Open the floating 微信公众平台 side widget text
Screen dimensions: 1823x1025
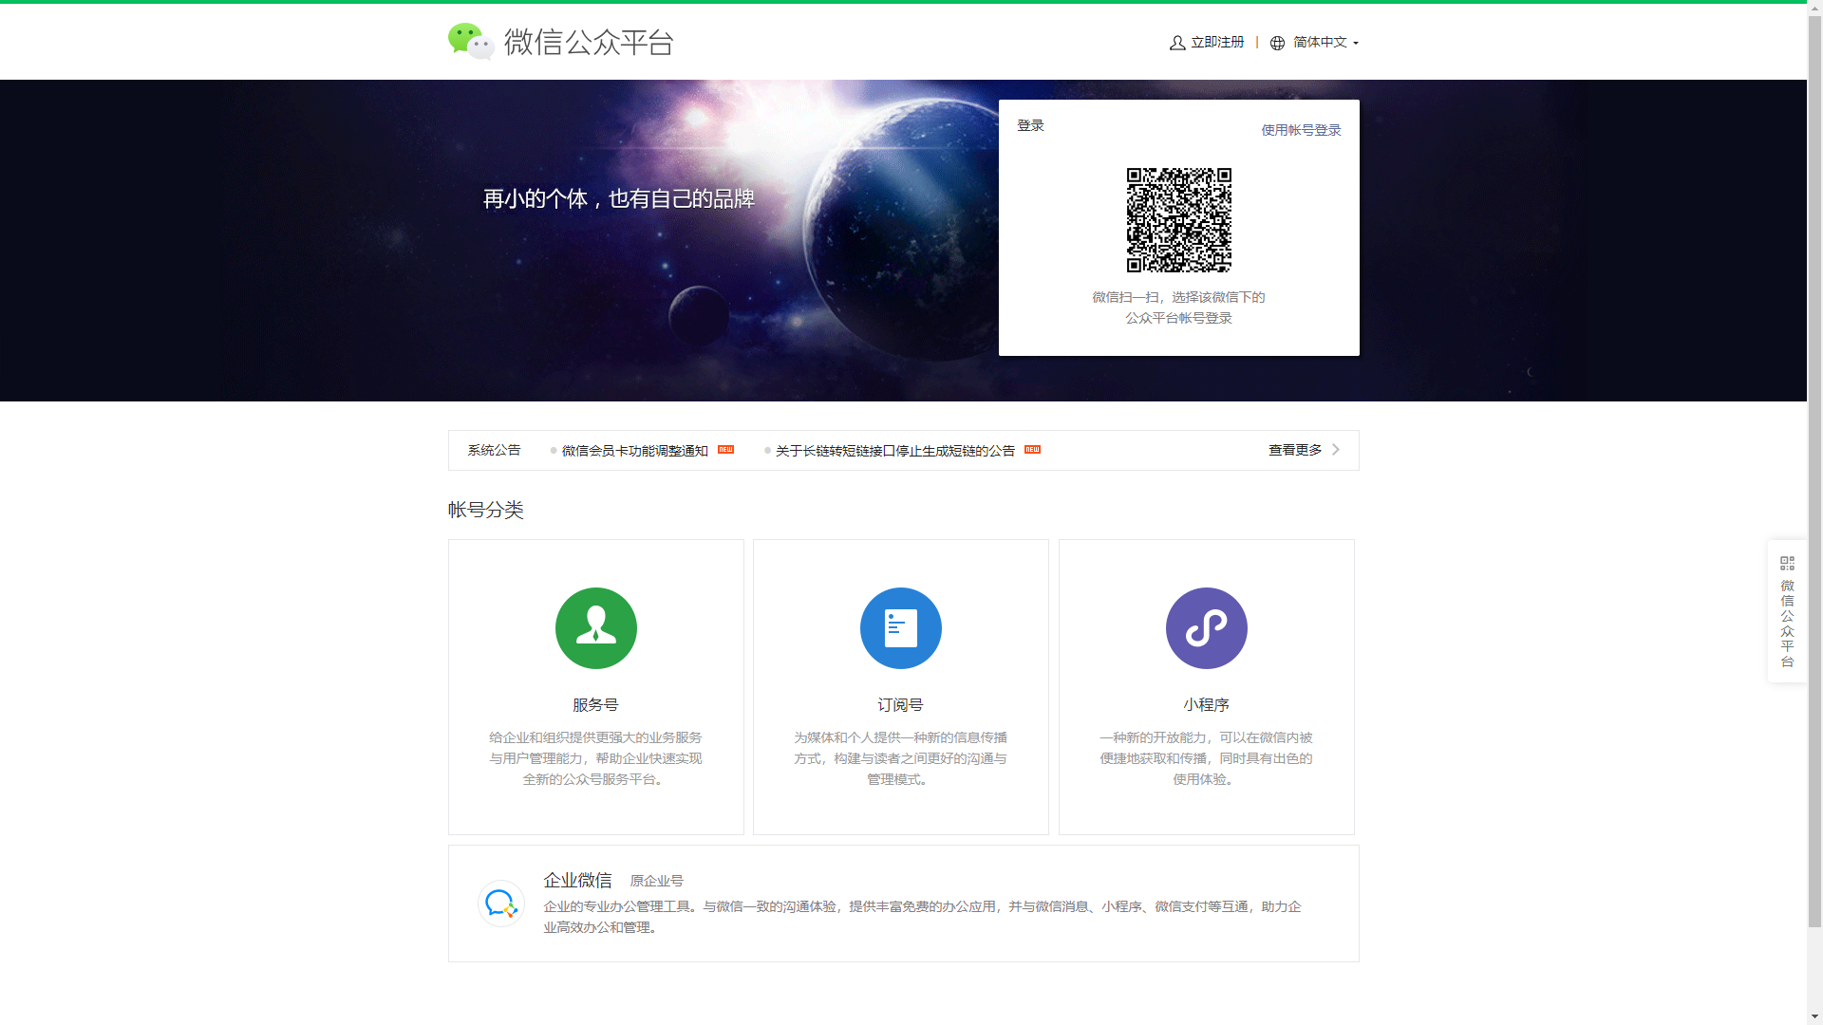pos(1788,624)
